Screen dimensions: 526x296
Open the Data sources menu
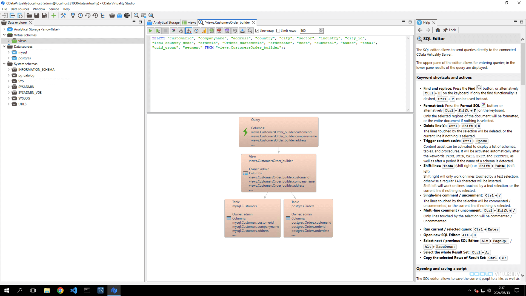pyautogui.click(x=19, y=9)
